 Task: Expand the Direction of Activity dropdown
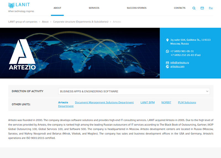point(134,91)
